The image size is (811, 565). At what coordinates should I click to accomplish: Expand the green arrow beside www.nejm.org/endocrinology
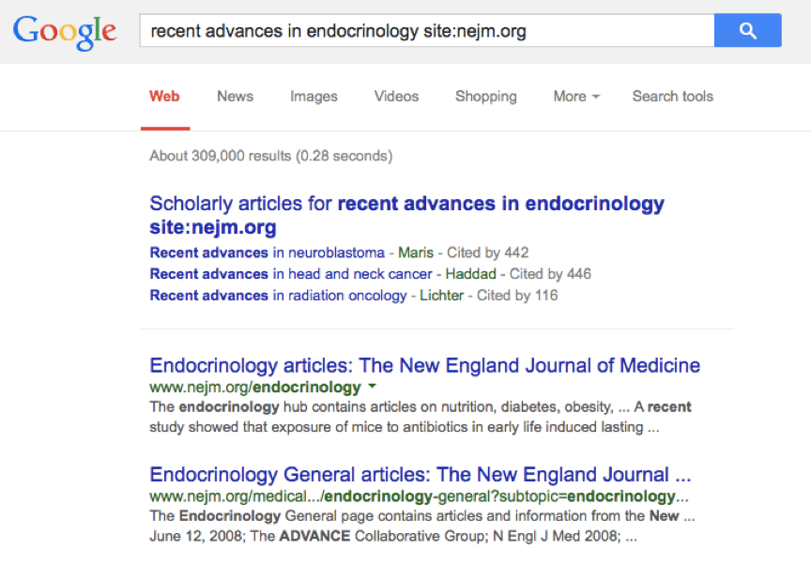pos(372,386)
